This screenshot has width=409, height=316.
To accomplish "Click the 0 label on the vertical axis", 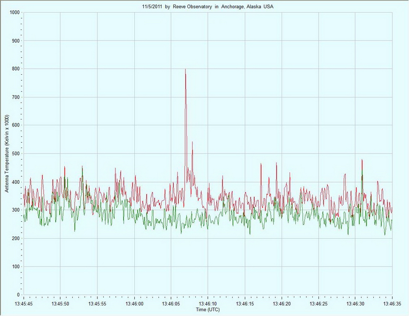I will 18,295.
